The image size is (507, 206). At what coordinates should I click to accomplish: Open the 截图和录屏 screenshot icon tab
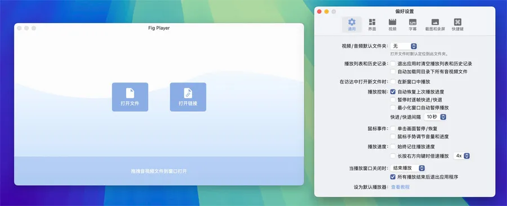coord(435,25)
